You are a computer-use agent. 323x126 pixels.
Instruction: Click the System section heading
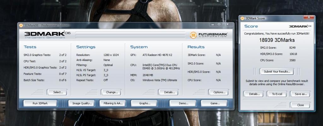click(139, 47)
